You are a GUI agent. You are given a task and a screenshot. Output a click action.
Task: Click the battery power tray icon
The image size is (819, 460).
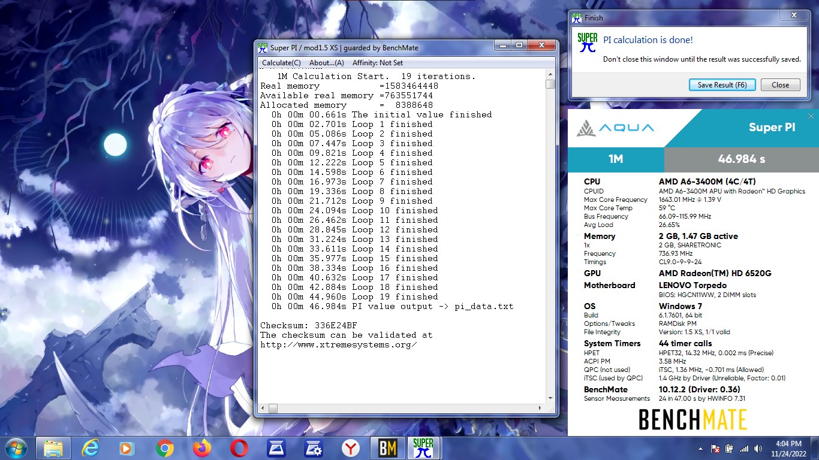[x=730, y=449]
